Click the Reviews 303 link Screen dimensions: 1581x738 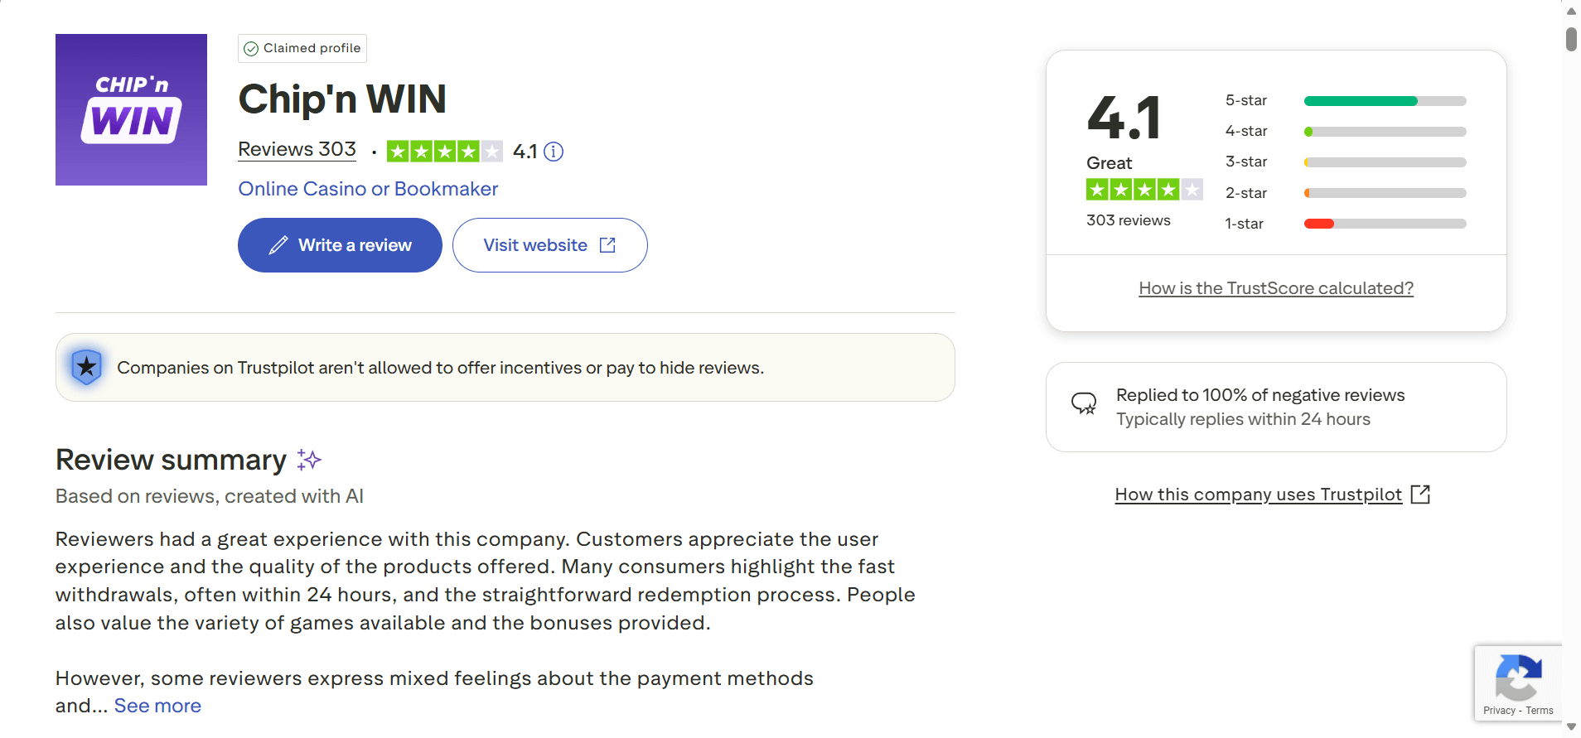pos(297,149)
